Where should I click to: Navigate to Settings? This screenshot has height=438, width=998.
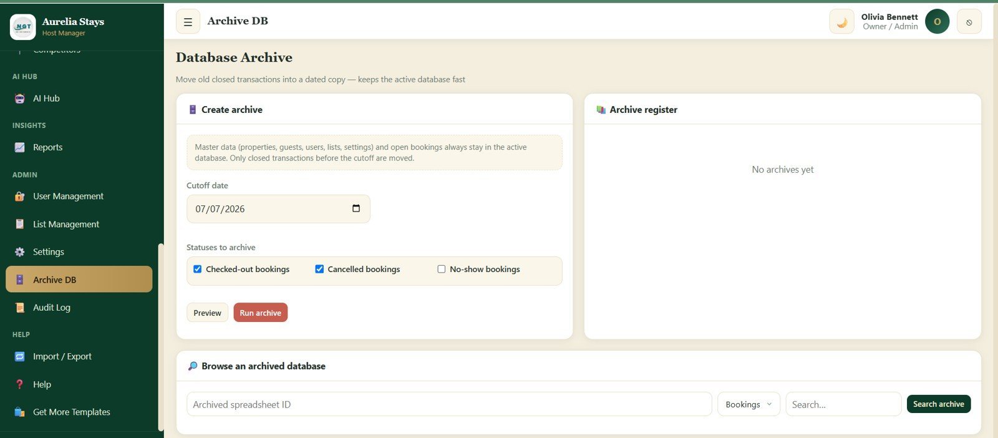[79, 252]
